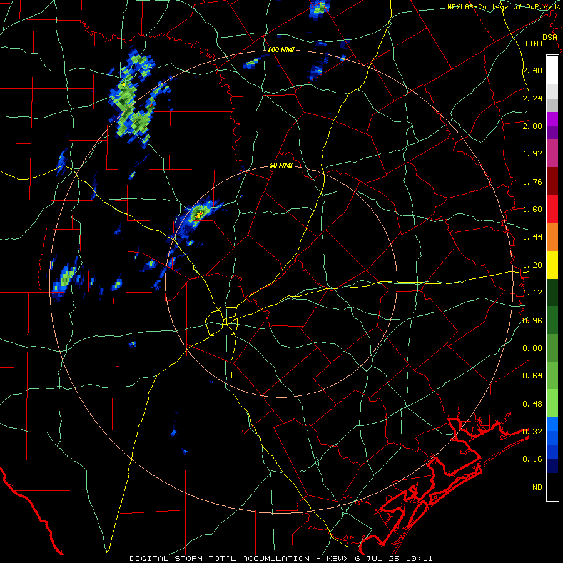
Task: Click the 0.48 legend value
Action: [x=532, y=404]
